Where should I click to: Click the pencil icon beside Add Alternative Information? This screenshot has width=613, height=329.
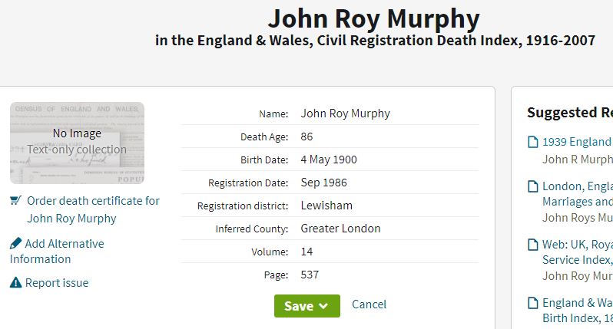[15, 244]
